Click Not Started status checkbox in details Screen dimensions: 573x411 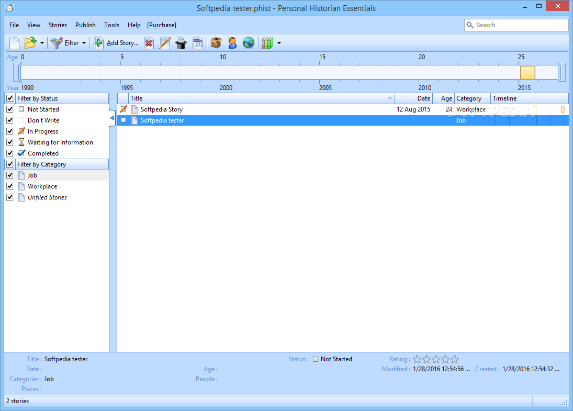pos(316,359)
